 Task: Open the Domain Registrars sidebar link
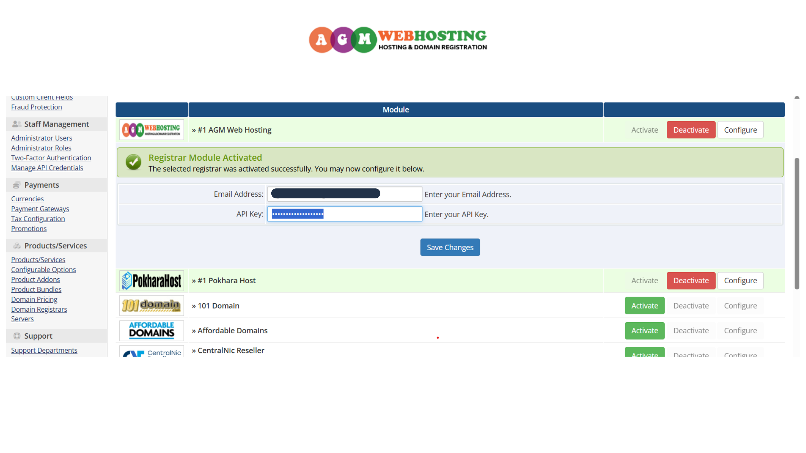(x=39, y=309)
